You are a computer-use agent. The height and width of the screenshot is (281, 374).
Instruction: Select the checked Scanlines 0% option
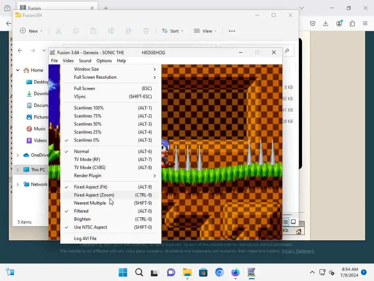click(x=111, y=140)
